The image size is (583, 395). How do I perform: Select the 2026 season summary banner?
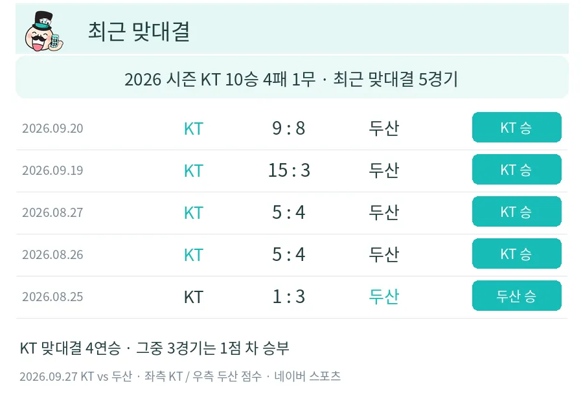pos(292,77)
